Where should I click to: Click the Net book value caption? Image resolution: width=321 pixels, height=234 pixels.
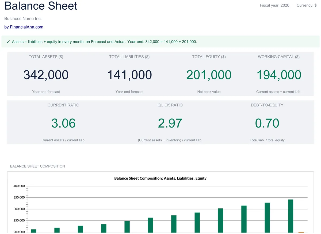(209, 92)
